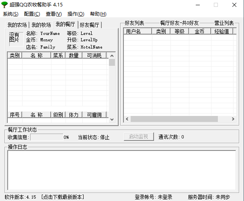Open the 帮助(H) menu
244x201 pixels.
click(x=98, y=14)
